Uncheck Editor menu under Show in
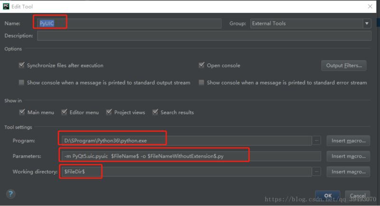 click(65, 112)
